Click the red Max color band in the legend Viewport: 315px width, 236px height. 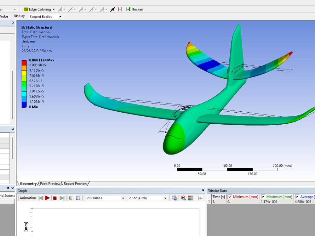pyautogui.click(x=24, y=62)
